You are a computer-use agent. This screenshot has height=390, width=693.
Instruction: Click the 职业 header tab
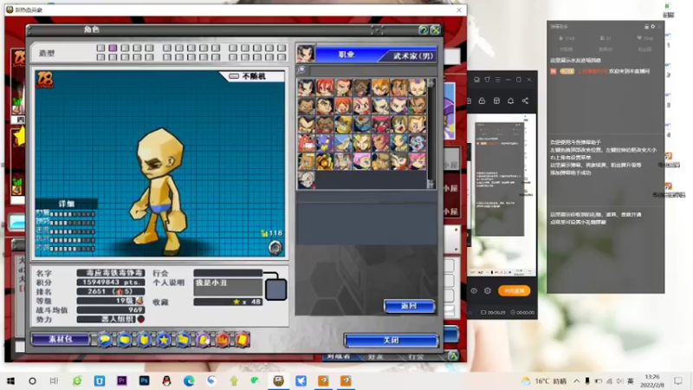pyautogui.click(x=346, y=55)
